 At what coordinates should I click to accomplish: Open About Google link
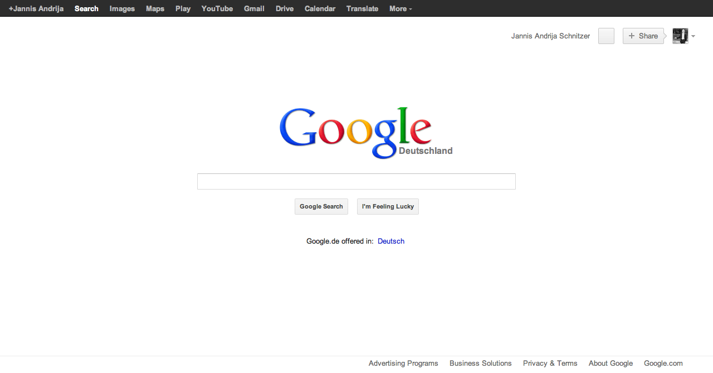click(611, 363)
